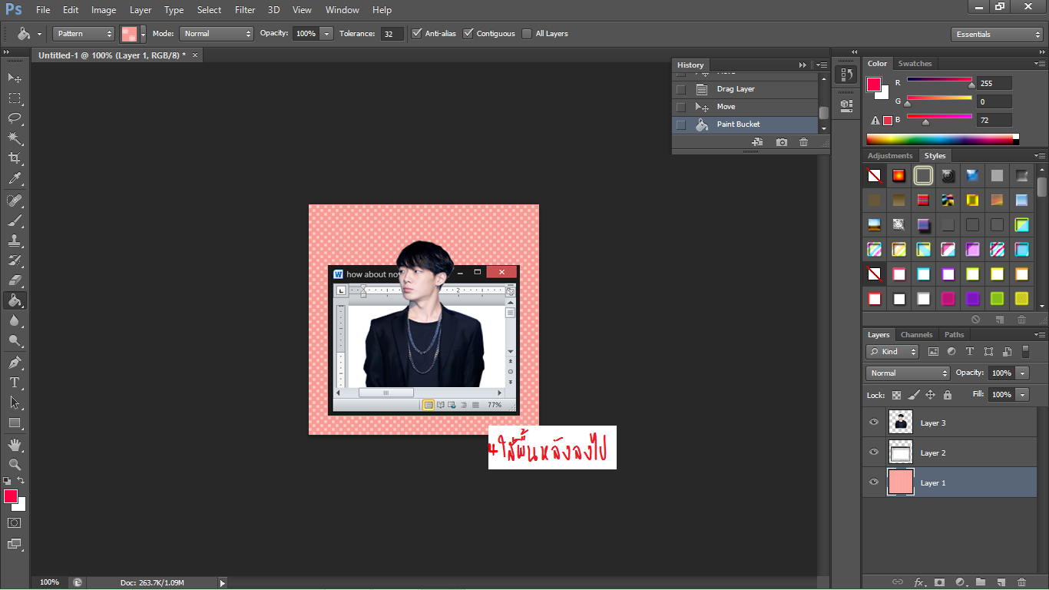Enable the All Layers checkbox
The width and height of the screenshot is (1049, 590).
pos(527,34)
